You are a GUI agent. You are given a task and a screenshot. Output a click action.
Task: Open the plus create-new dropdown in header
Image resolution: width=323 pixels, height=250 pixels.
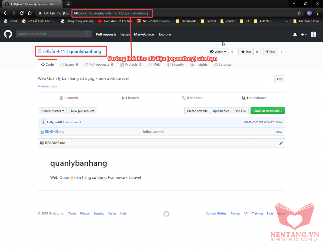point(303,34)
